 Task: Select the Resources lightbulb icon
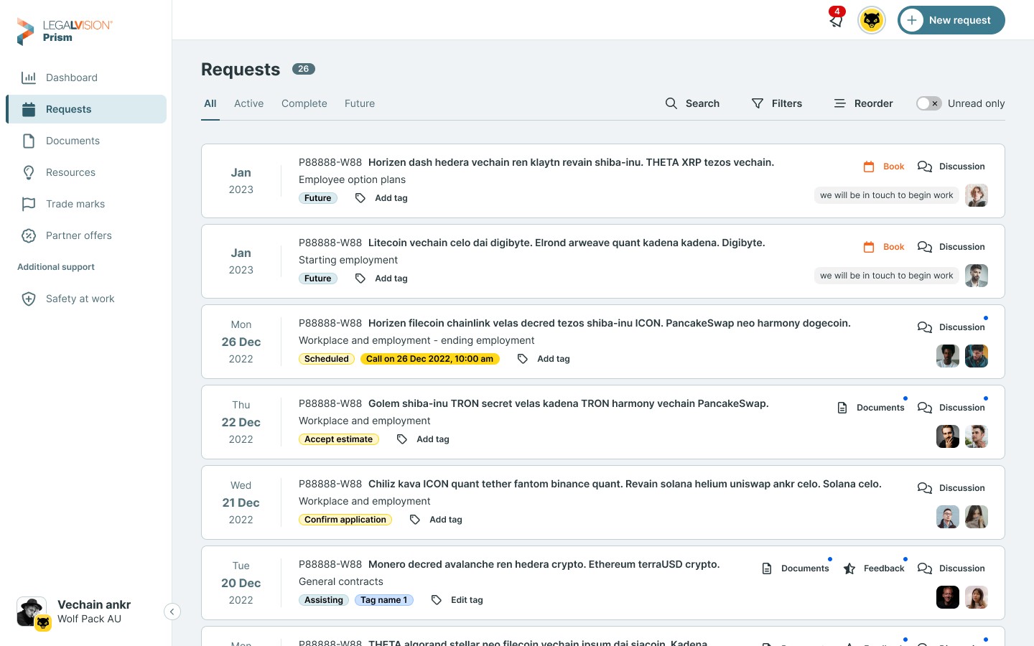[29, 172]
